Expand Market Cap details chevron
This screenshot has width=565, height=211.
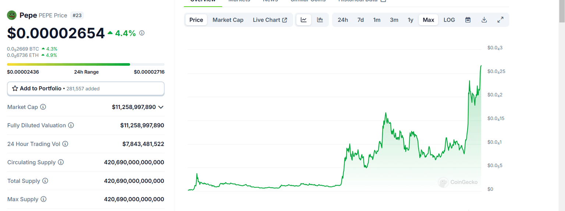[x=160, y=107]
